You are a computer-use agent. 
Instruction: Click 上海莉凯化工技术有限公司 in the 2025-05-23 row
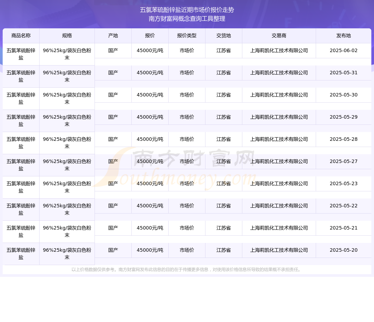(x=279, y=184)
